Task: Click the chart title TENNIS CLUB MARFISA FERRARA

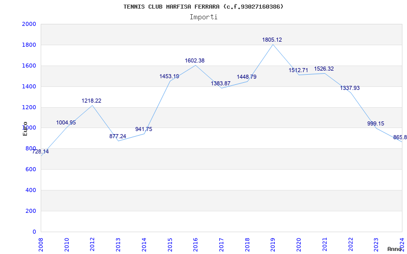Action: pos(203,7)
